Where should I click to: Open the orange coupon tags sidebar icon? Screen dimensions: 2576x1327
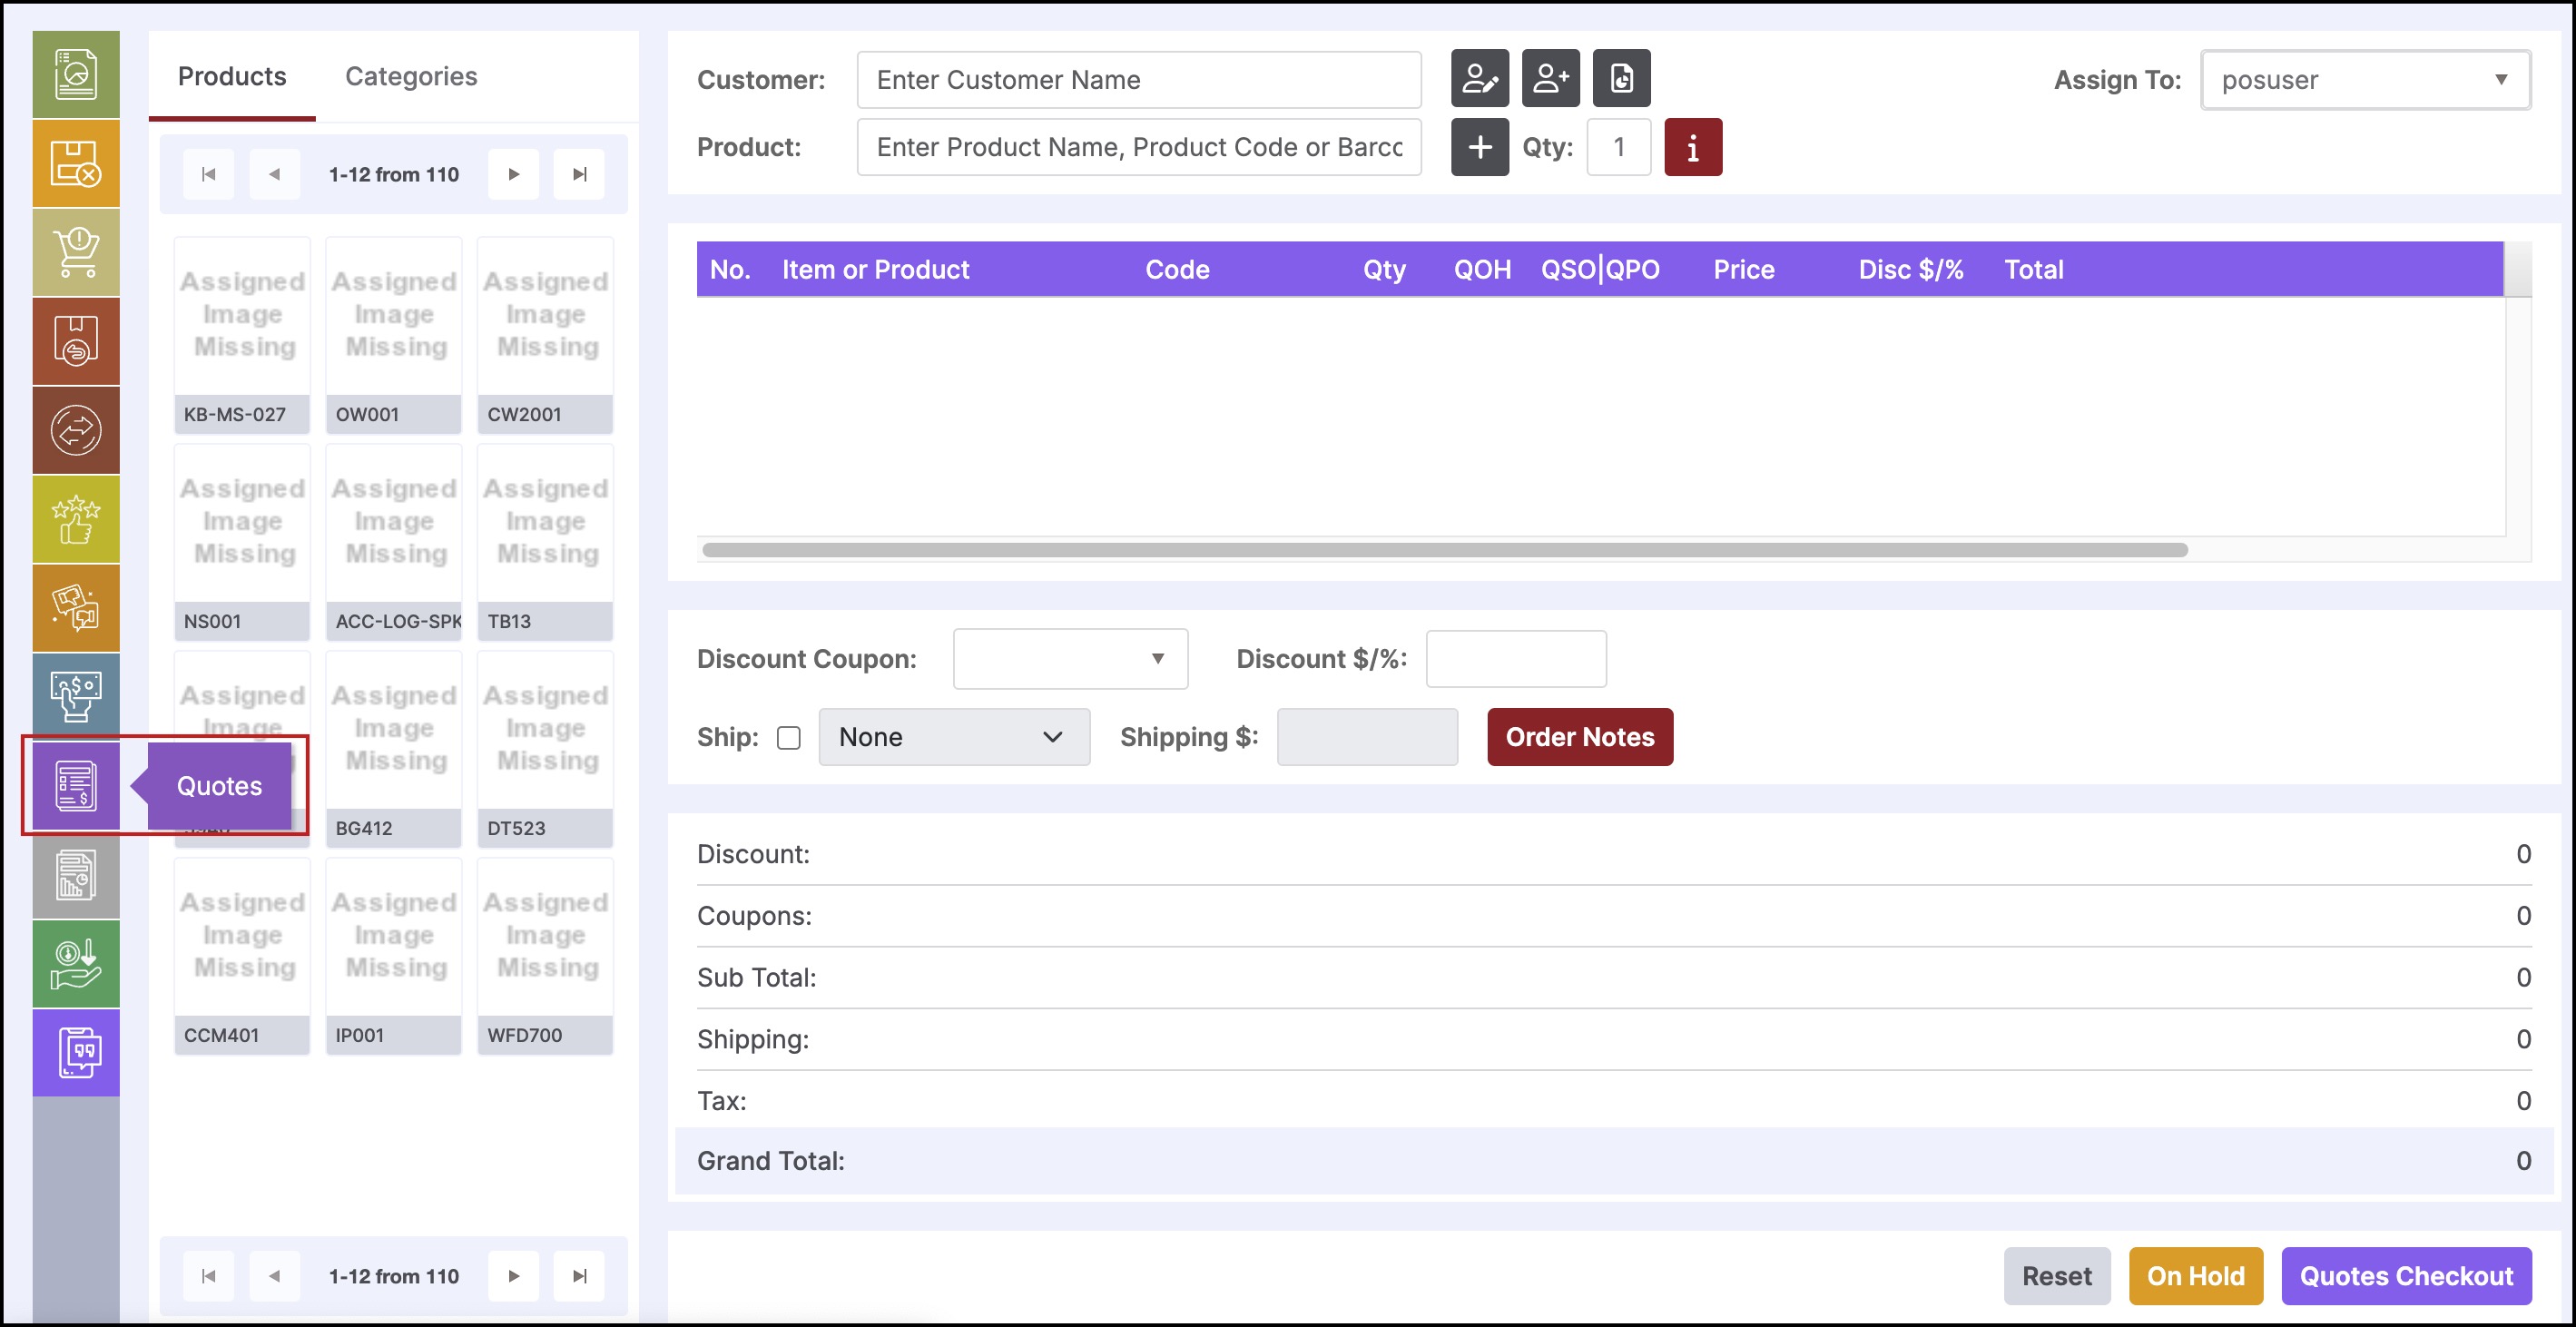76,608
